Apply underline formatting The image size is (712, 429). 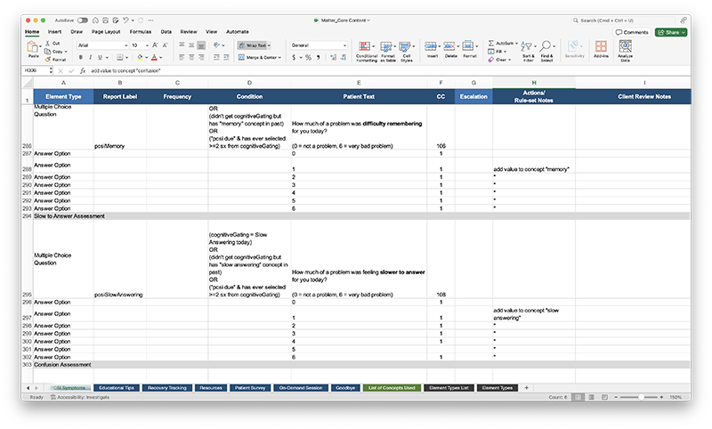[100, 58]
